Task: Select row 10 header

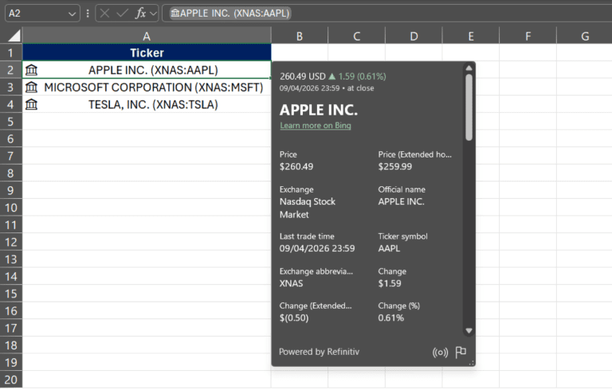Action: click(x=11, y=208)
